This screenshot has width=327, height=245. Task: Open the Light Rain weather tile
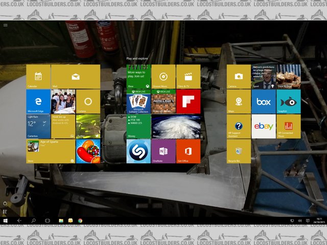pyautogui.click(x=38, y=126)
